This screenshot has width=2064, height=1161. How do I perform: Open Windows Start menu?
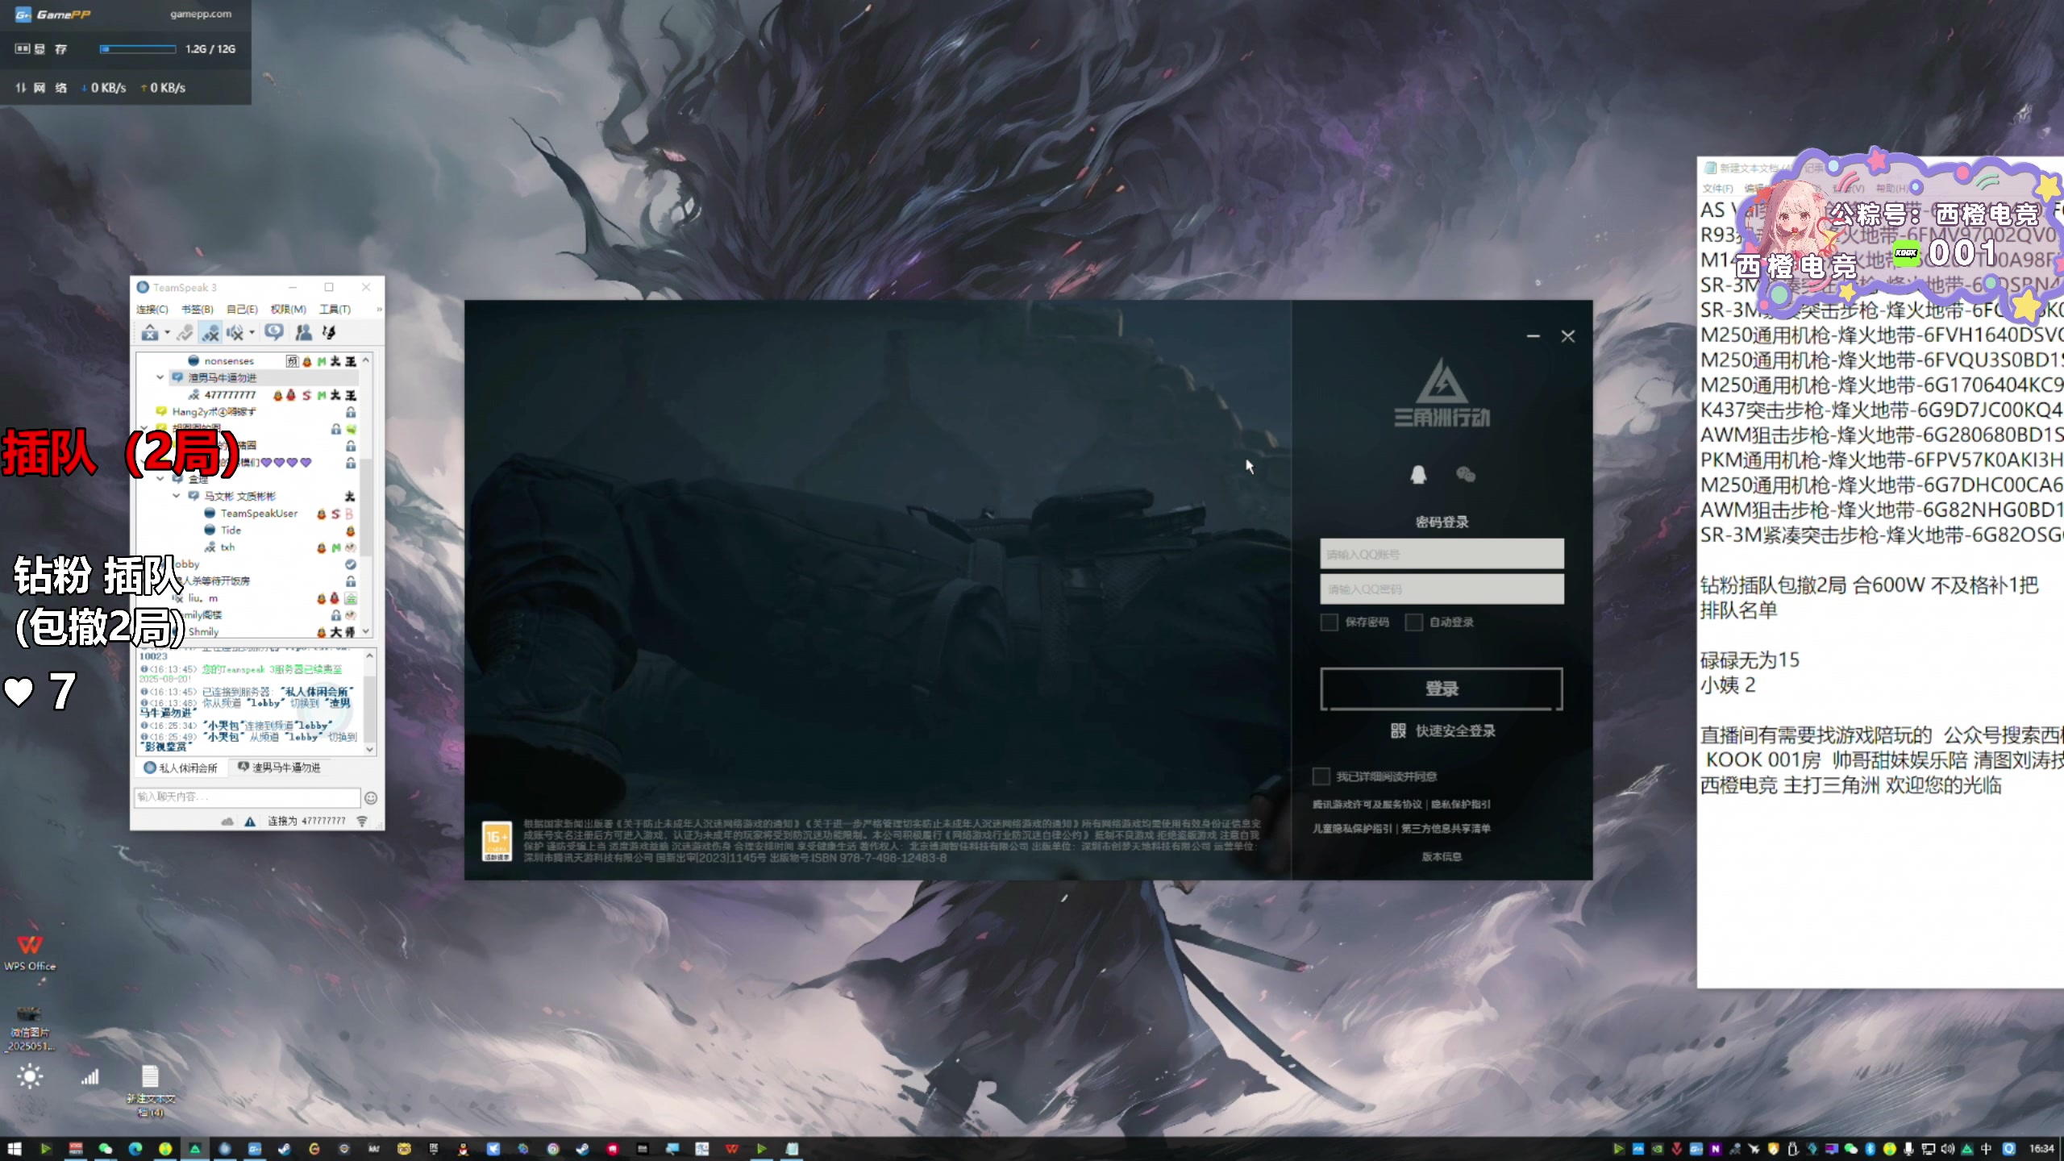click(x=15, y=1149)
